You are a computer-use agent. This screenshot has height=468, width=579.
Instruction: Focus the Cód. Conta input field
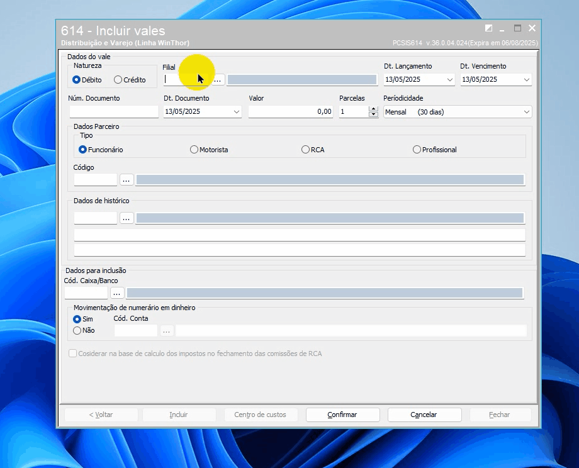click(136, 331)
